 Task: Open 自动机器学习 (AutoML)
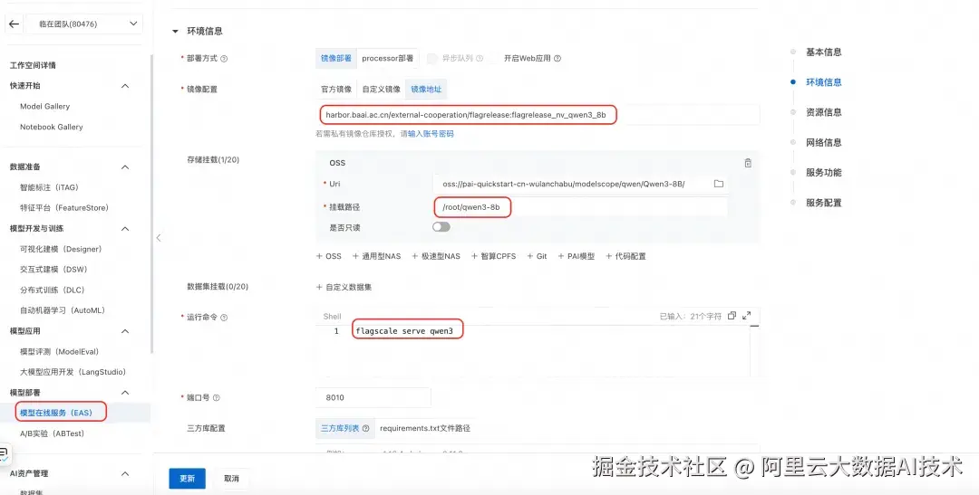[x=63, y=310]
